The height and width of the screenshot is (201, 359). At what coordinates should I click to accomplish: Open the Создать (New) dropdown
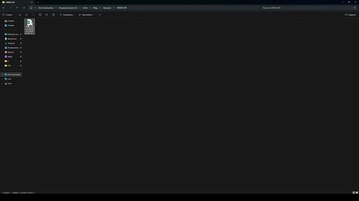point(8,15)
